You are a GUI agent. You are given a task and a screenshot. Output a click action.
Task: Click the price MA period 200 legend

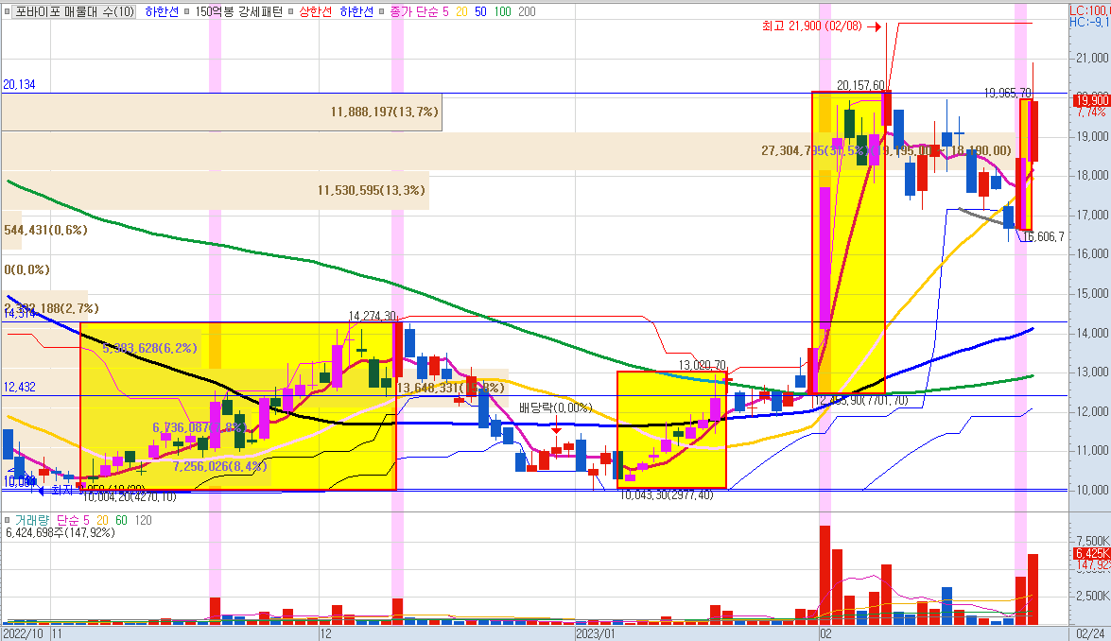[527, 11]
